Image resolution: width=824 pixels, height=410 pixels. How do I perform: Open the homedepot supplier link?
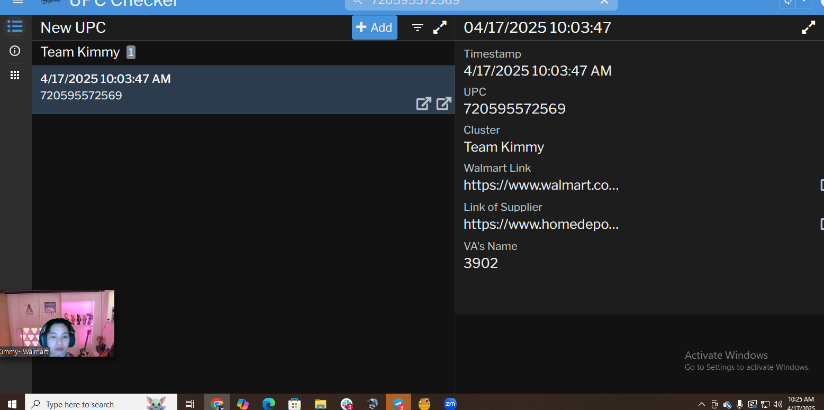click(x=541, y=225)
